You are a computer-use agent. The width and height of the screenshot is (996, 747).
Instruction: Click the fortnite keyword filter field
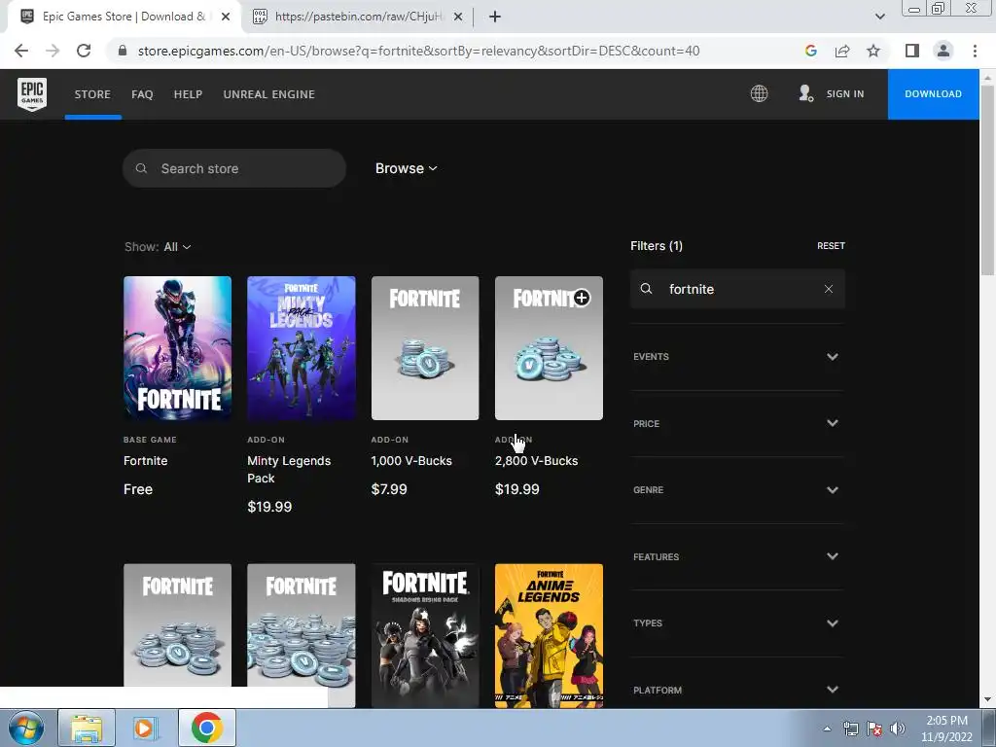(x=737, y=289)
